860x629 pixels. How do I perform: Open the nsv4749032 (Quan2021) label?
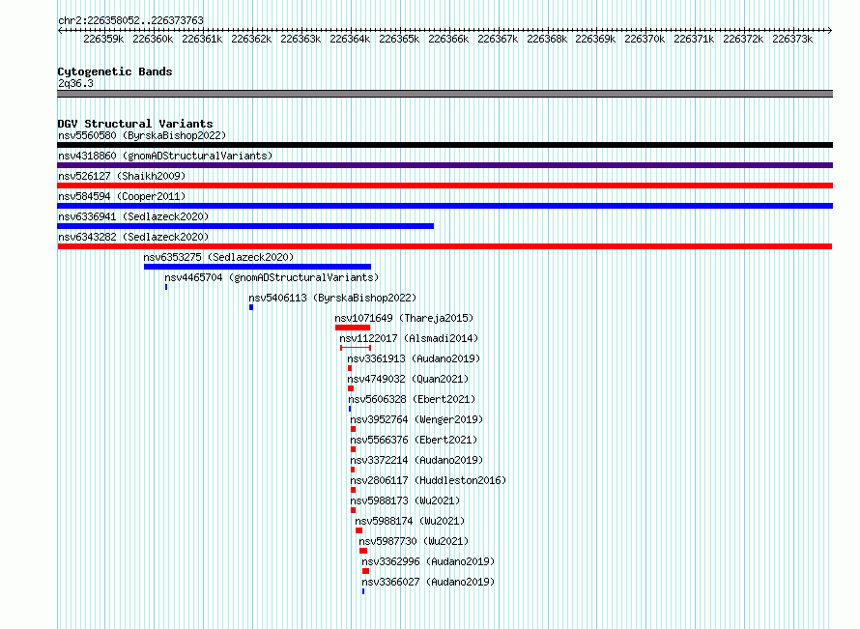[x=408, y=379]
